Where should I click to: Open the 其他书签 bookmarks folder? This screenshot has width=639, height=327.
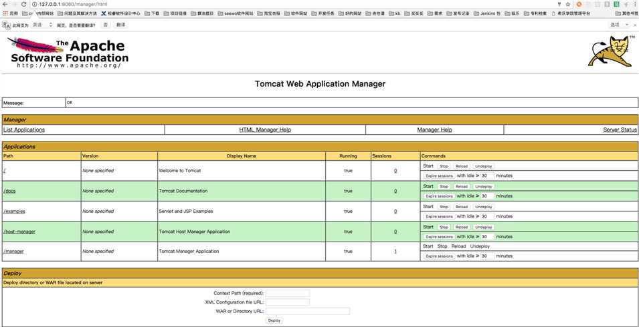(x=627, y=13)
